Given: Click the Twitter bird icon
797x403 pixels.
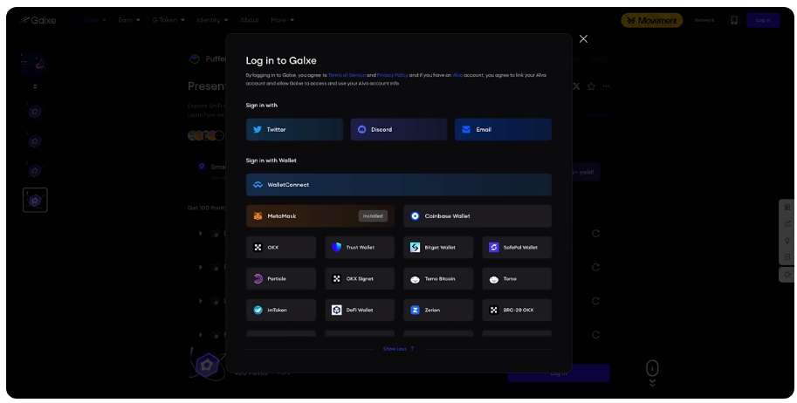Looking at the screenshot, I should [258, 130].
